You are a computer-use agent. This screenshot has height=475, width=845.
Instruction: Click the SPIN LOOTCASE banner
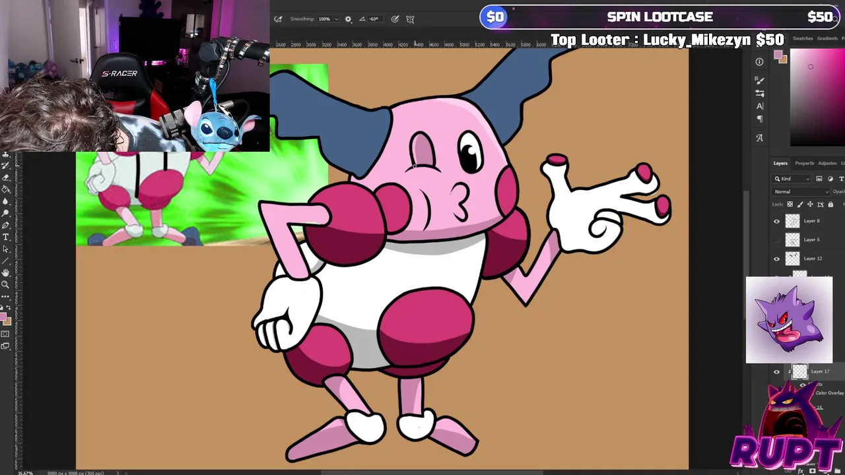[660, 16]
